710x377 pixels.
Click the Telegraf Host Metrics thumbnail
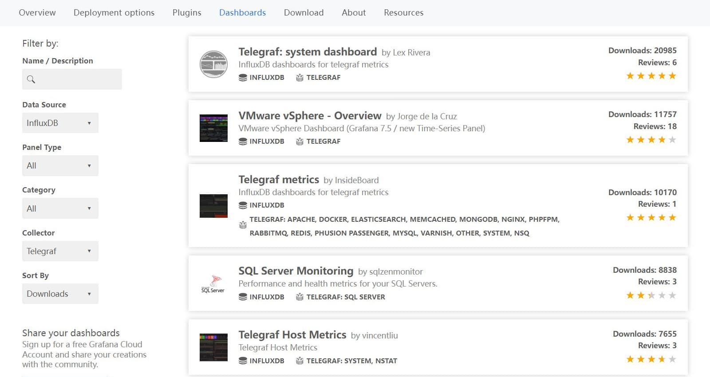click(213, 347)
